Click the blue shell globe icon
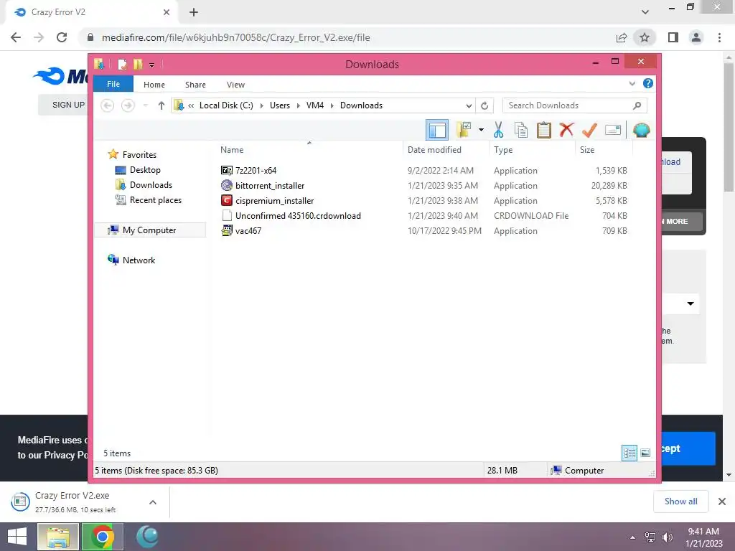 click(x=641, y=130)
